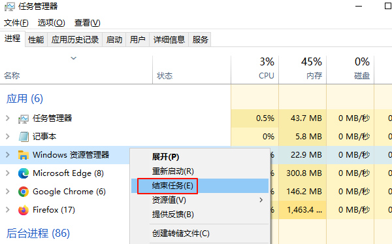Open the 查看(V) menu
This screenshot has width=392, height=244.
88,23
